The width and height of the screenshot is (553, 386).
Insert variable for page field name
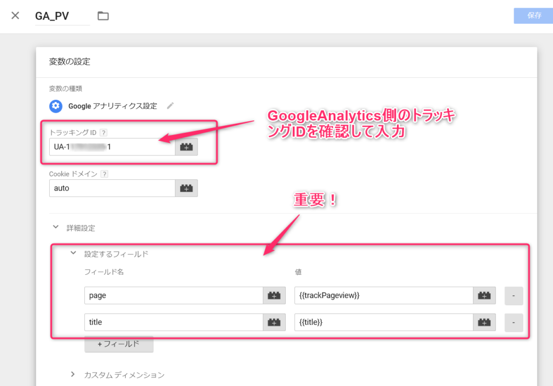274,295
